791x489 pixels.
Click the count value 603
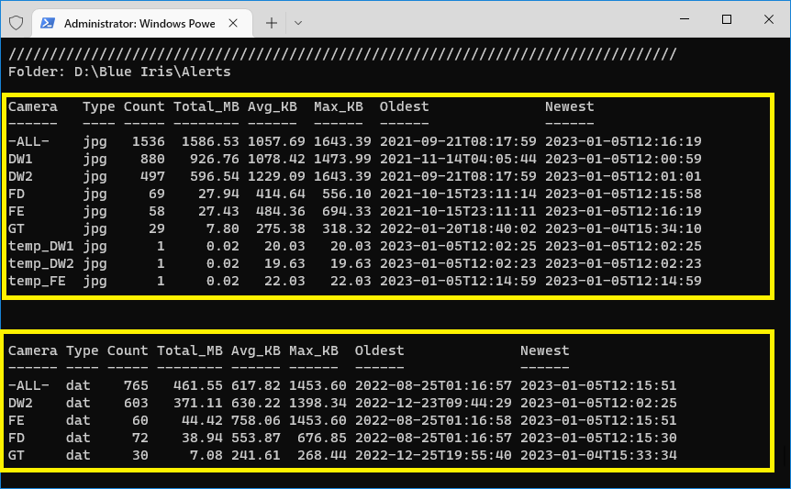pyautogui.click(x=136, y=404)
